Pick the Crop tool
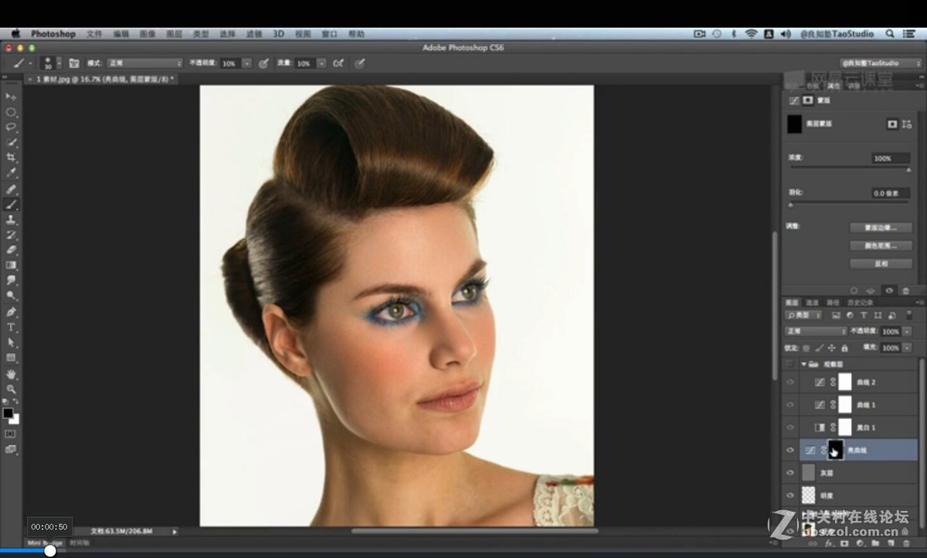The height and width of the screenshot is (558, 927). point(11,157)
